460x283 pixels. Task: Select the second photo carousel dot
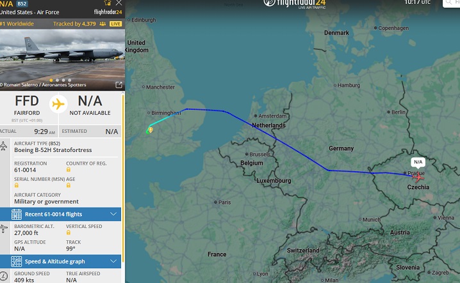[56, 80]
